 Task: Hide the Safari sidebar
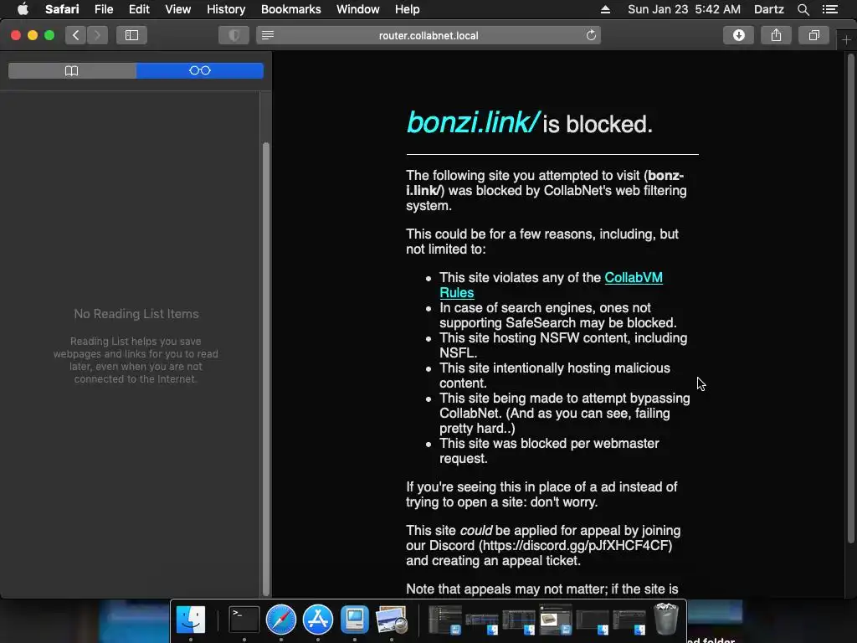click(x=131, y=35)
